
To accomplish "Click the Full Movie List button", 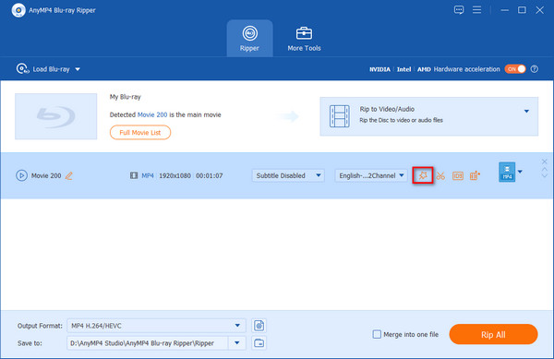I will coord(140,133).
